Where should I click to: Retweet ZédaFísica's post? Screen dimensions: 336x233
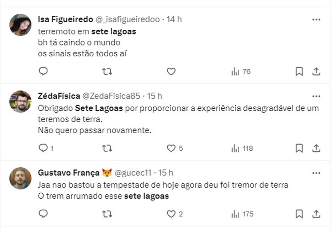pos(107,148)
